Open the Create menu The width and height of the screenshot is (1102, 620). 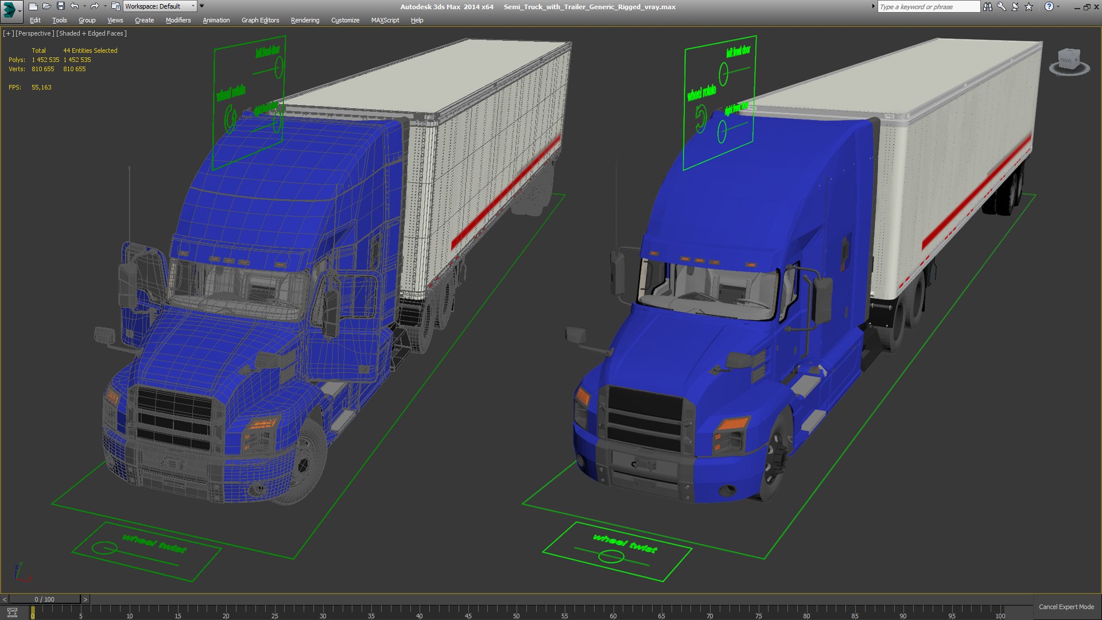tap(144, 20)
